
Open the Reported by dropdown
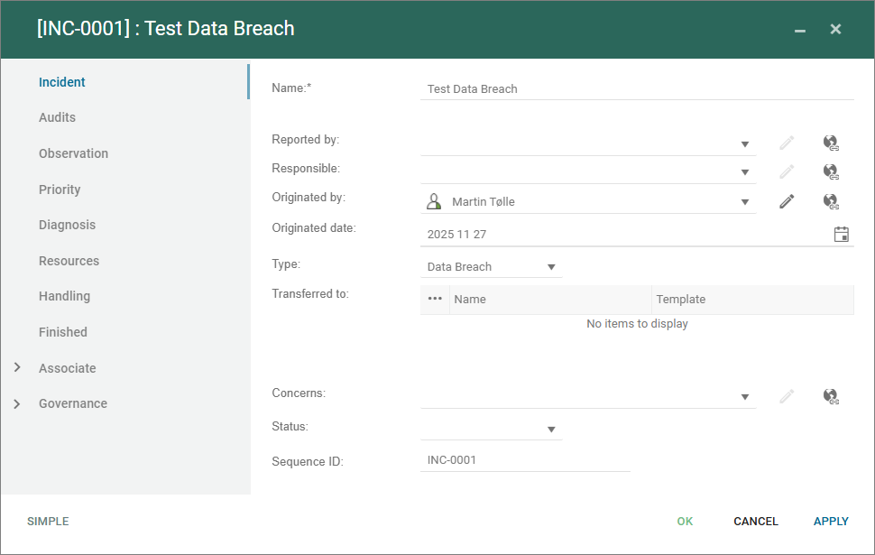click(x=745, y=143)
